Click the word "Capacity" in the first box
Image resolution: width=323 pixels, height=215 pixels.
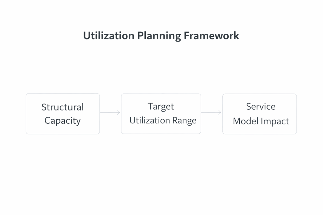pos(62,121)
